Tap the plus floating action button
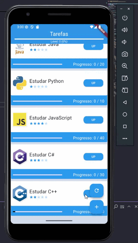 pyautogui.click(x=96, y=207)
